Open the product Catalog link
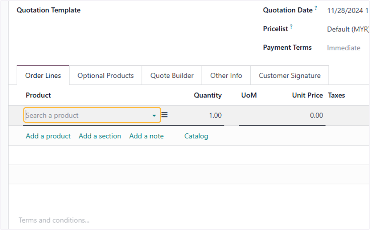 tap(196, 136)
